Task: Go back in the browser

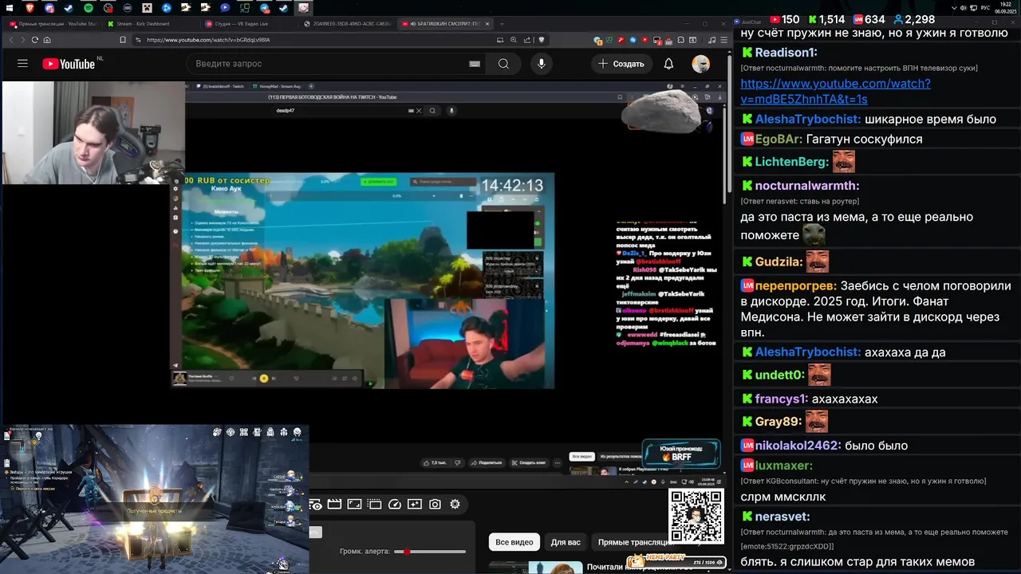Action: pos(11,40)
